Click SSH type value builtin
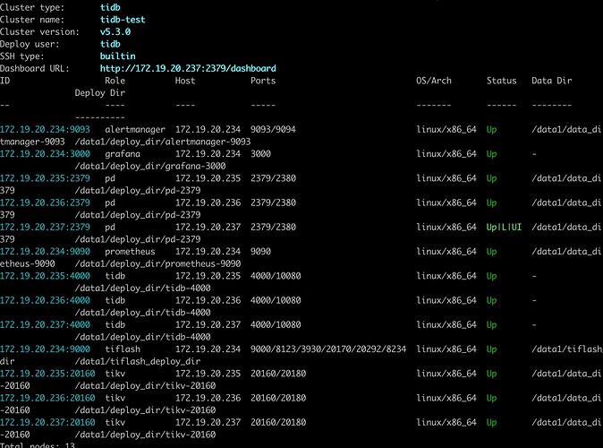603x448 pixels. [118, 56]
